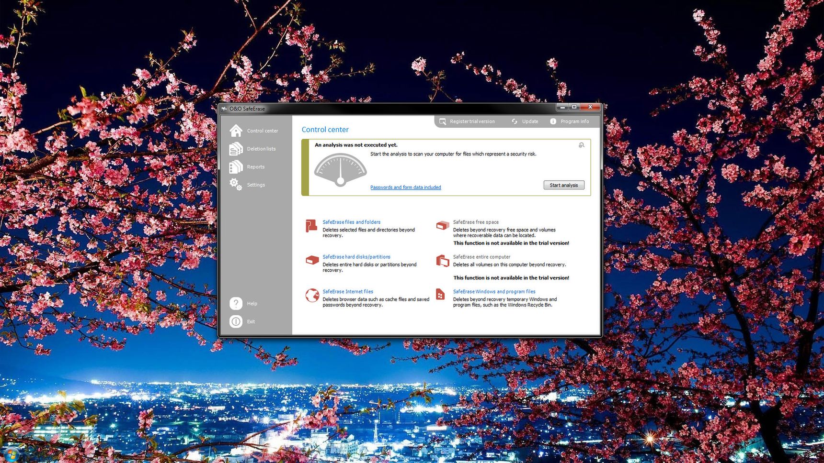Open SafeErase files and folders link
The width and height of the screenshot is (824, 463).
click(352, 222)
